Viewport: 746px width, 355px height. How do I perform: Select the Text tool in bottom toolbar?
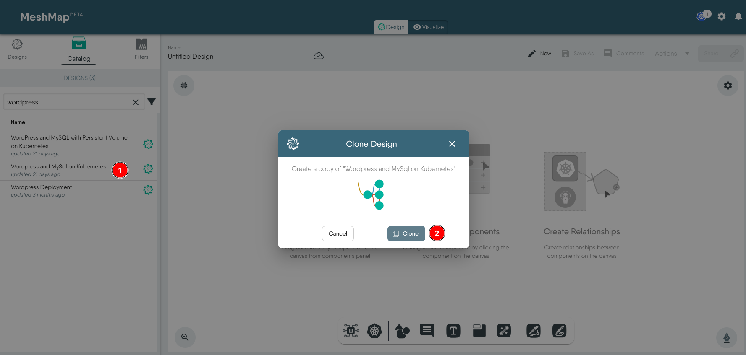(453, 331)
